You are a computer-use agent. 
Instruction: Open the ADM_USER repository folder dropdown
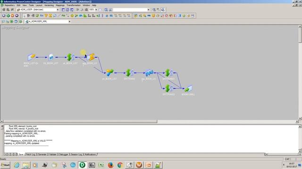point(58,10)
